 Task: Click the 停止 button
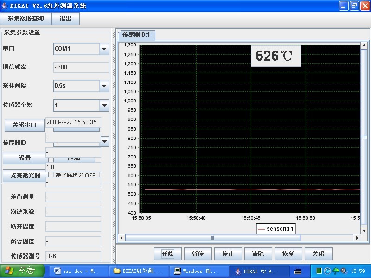click(x=228, y=254)
